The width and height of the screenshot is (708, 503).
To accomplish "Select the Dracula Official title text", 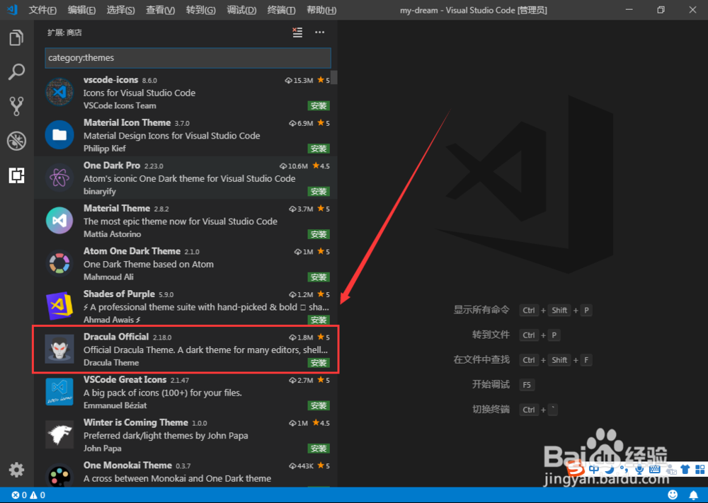I will click(116, 337).
